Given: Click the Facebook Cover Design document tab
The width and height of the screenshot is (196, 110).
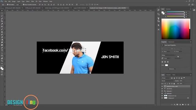Looking at the screenshot, I should [108, 8].
